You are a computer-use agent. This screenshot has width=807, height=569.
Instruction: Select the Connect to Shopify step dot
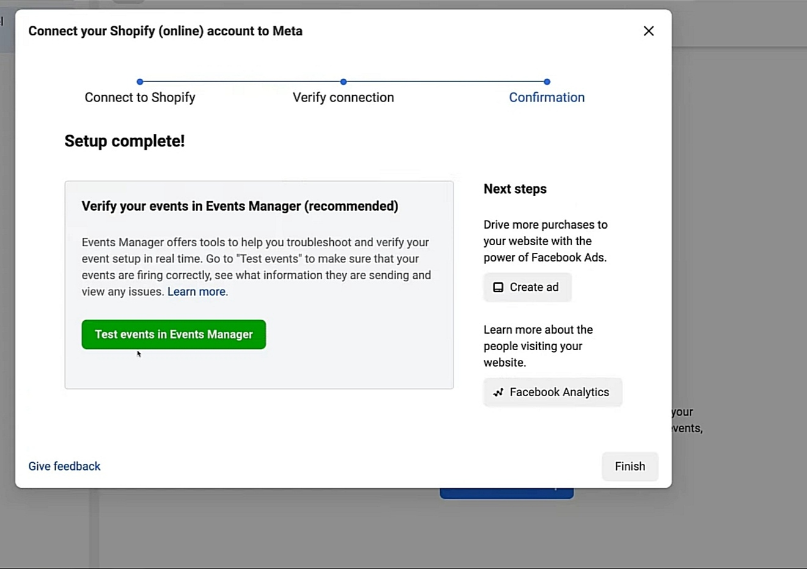140,81
